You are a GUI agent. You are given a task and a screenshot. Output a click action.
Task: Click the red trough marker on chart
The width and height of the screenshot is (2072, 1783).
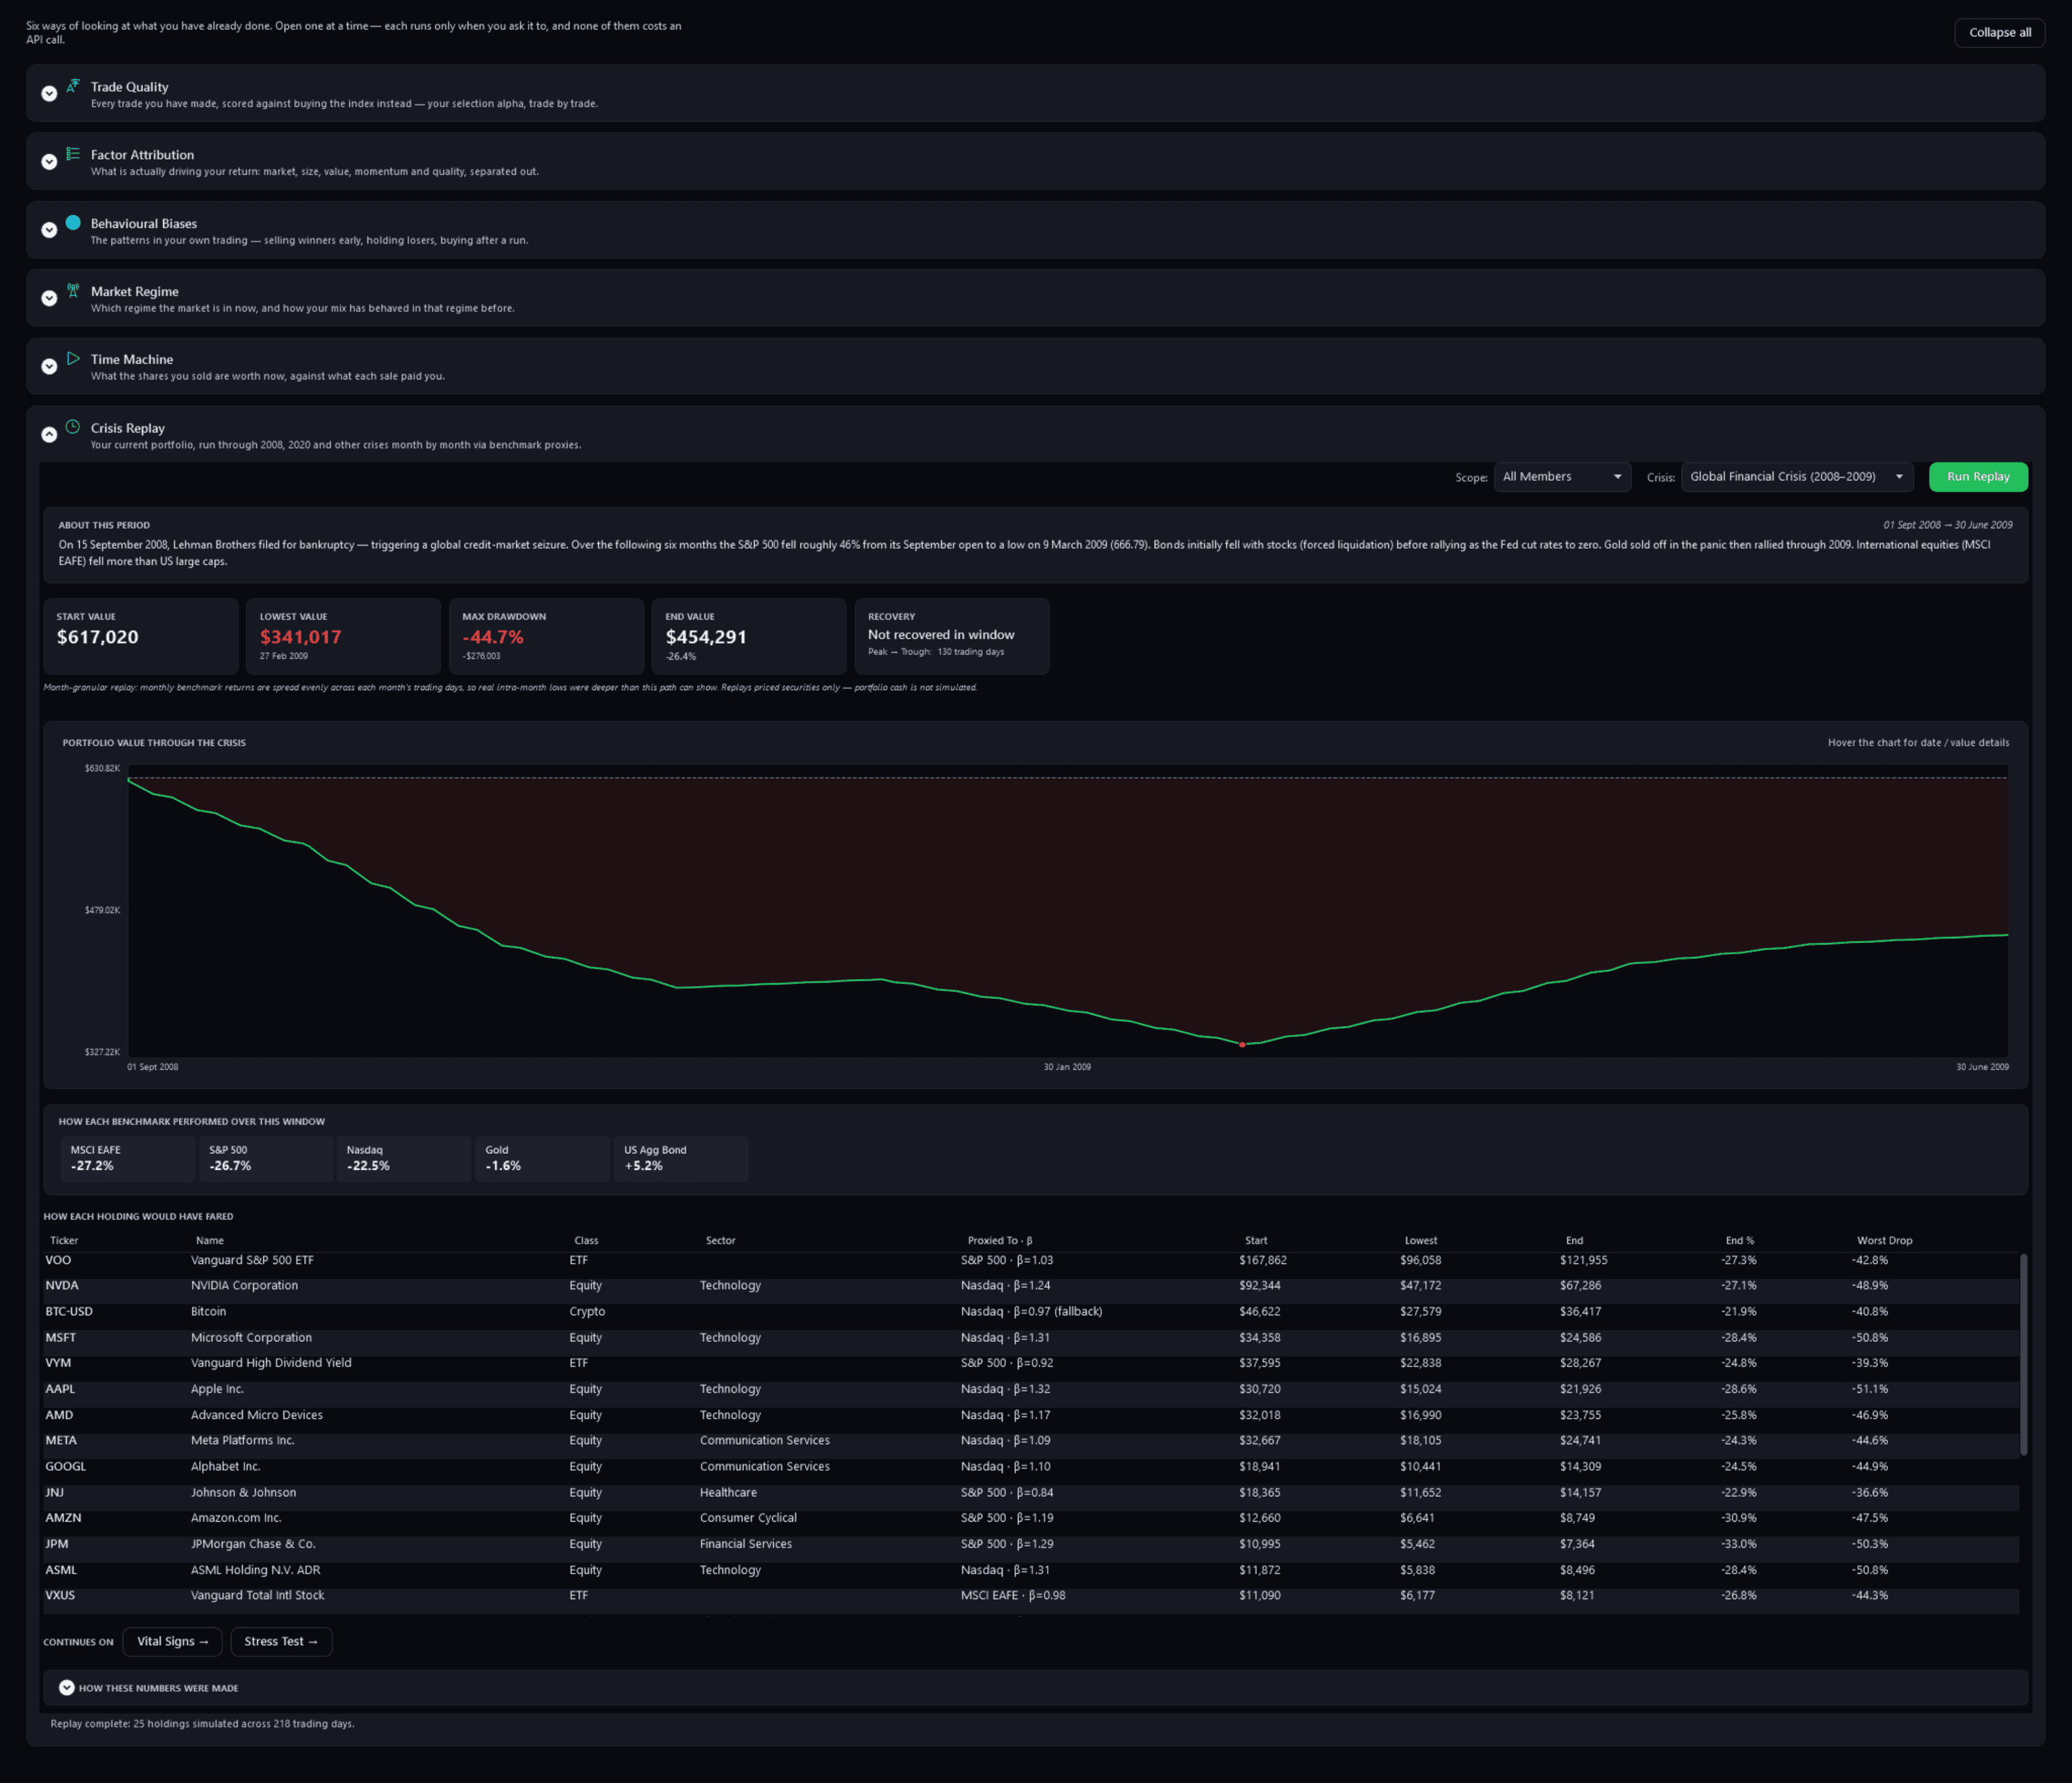pos(1242,1045)
